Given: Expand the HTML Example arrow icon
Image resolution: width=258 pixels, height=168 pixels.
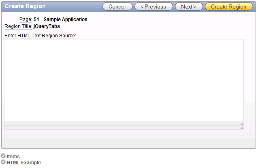Looking at the screenshot, I should tap(3, 162).
